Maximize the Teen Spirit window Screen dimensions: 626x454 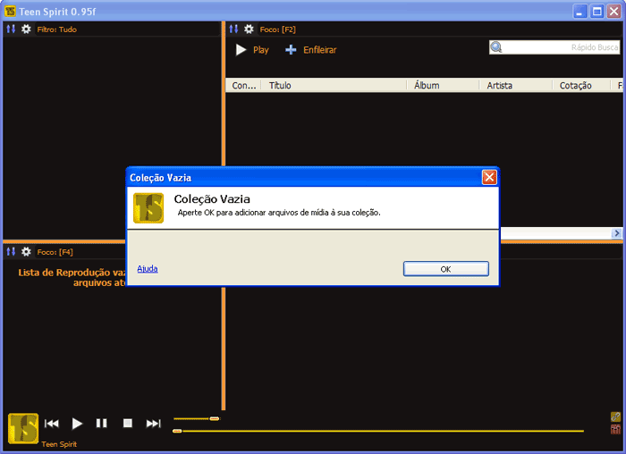pyautogui.click(x=597, y=11)
